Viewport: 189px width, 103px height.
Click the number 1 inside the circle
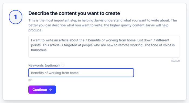pos(15,17)
